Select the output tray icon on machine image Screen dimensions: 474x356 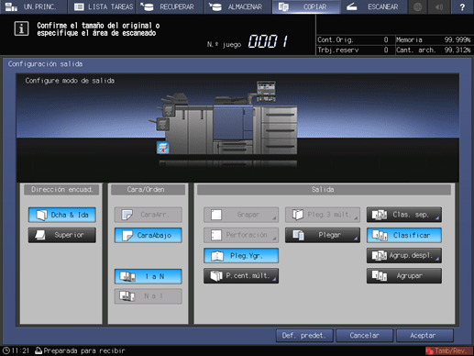point(163,148)
